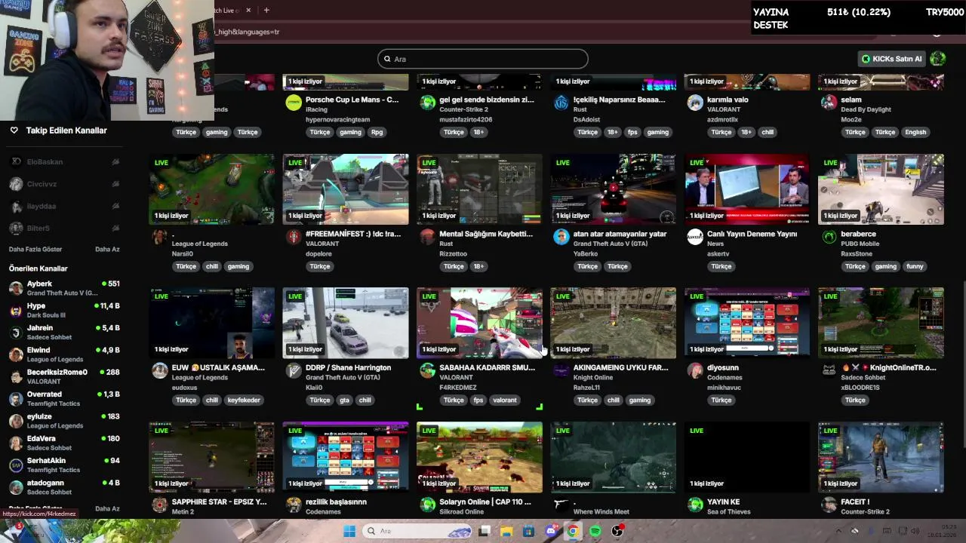Collapse recommended channels with bottom Daha Az

click(107, 509)
